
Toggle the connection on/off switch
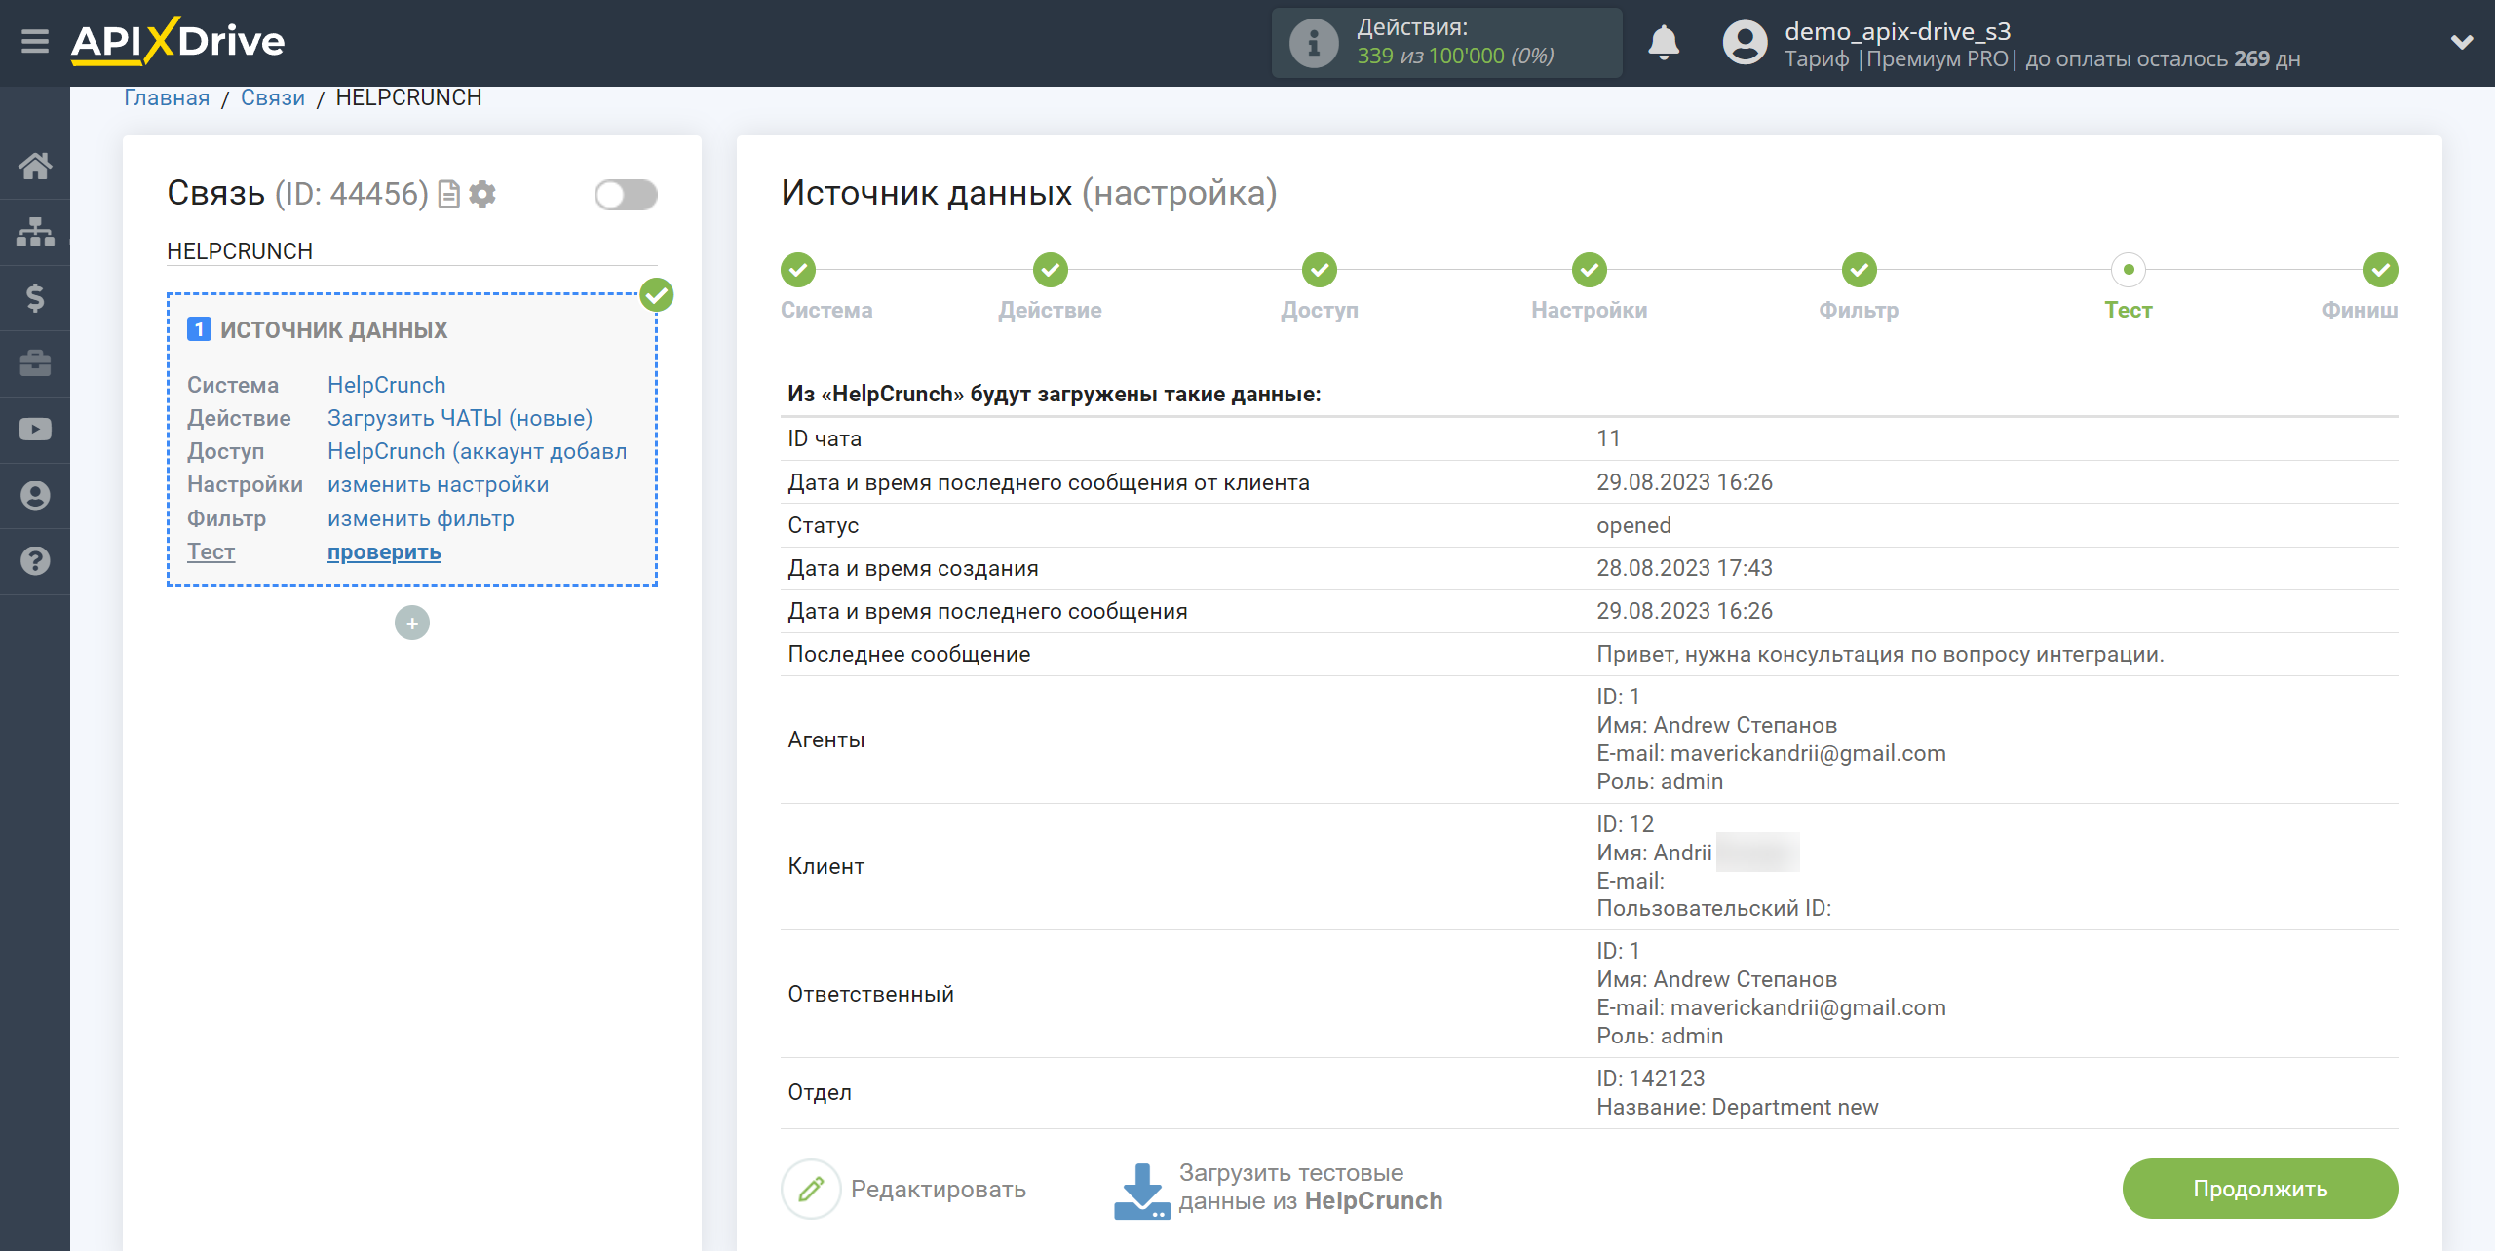tap(627, 195)
